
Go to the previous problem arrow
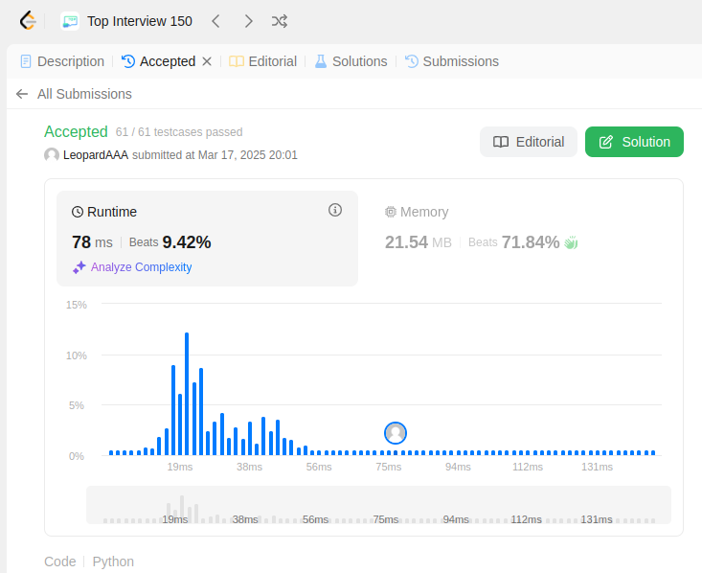[x=215, y=21]
